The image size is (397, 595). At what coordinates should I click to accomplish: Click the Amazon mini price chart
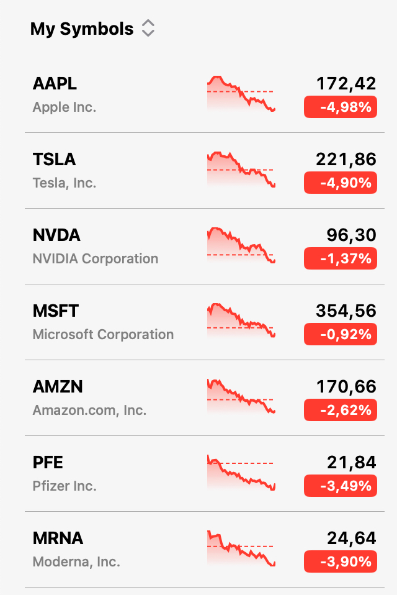tap(241, 397)
